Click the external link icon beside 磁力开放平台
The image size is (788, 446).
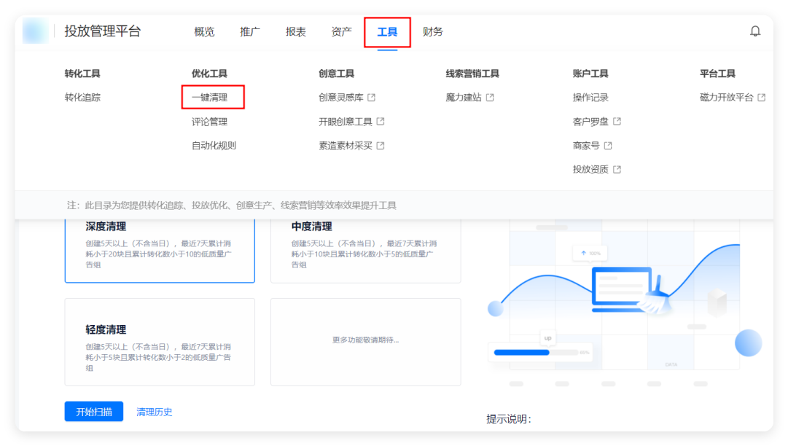coord(761,97)
